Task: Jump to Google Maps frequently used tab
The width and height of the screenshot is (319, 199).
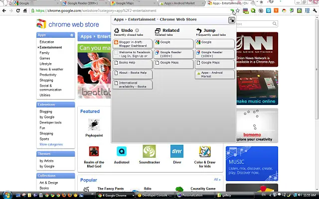Action: coord(215,64)
